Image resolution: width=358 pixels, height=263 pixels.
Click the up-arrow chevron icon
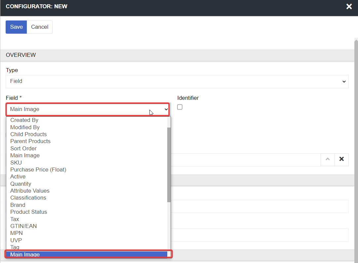(328, 159)
